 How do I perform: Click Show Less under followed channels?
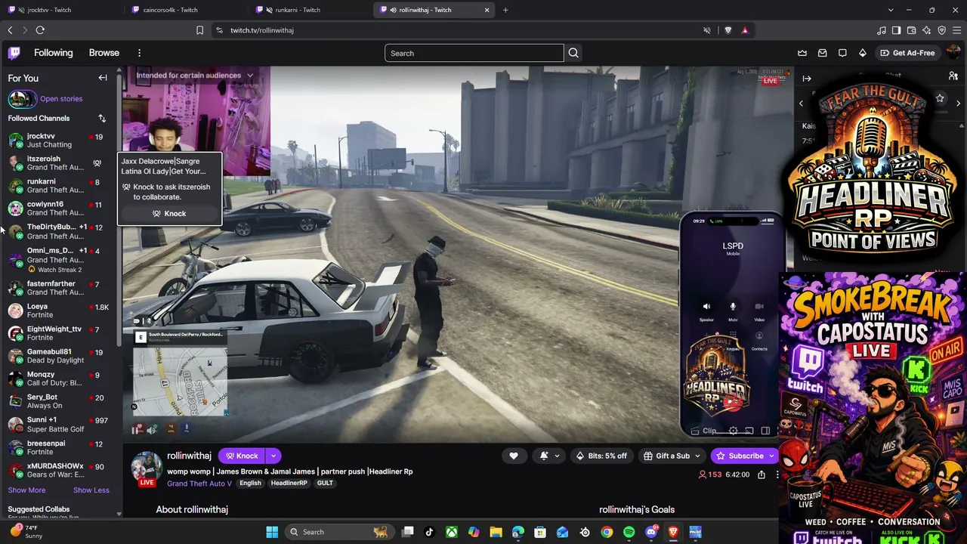click(91, 490)
